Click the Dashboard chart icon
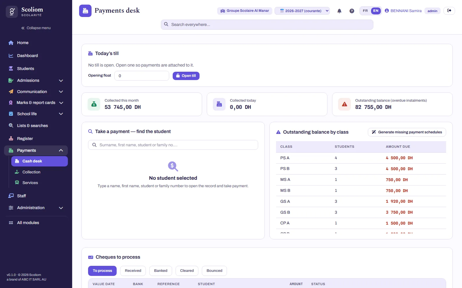 (x=11, y=56)
